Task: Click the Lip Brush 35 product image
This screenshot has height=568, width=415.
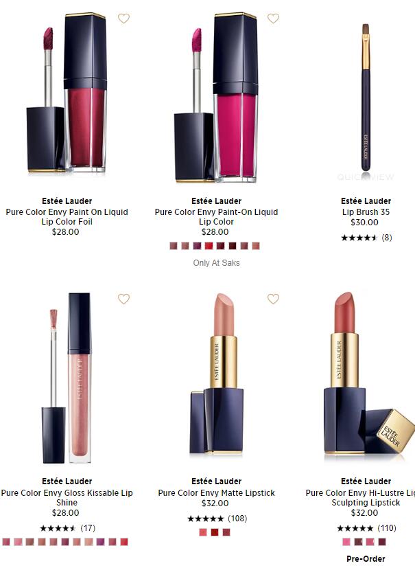Action: 366,97
